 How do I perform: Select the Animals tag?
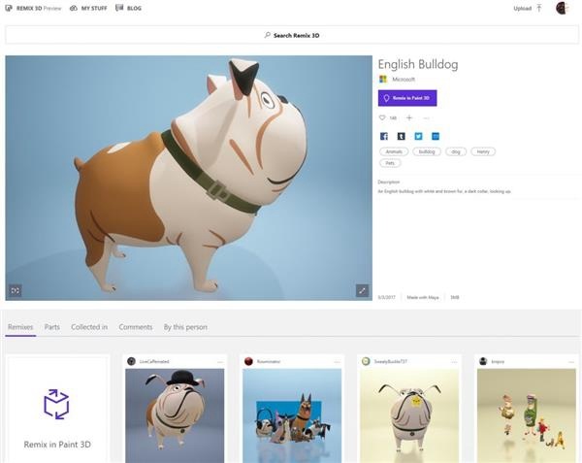click(394, 151)
